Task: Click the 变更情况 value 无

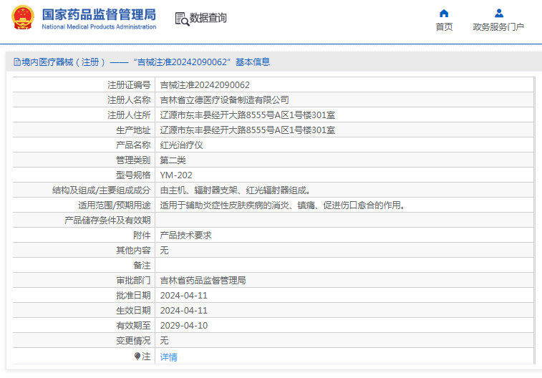Action: (x=164, y=341)
